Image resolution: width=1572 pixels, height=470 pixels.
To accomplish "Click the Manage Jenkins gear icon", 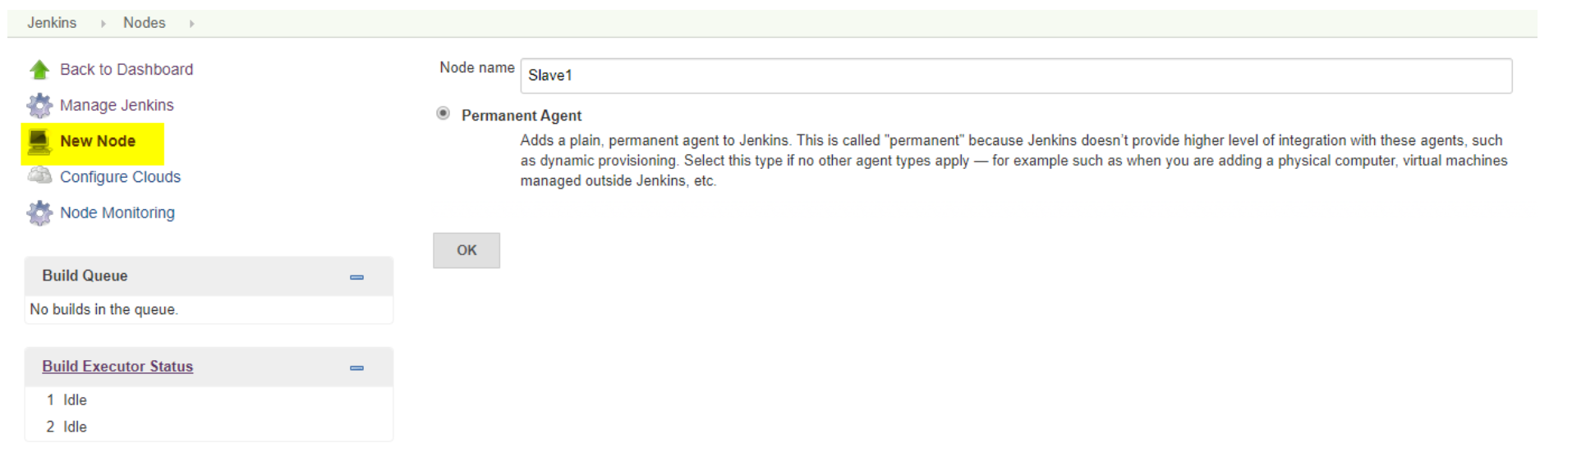I will click(39, 106).
